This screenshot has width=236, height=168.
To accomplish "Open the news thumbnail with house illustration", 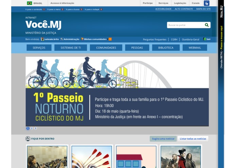I will point(136,157).
